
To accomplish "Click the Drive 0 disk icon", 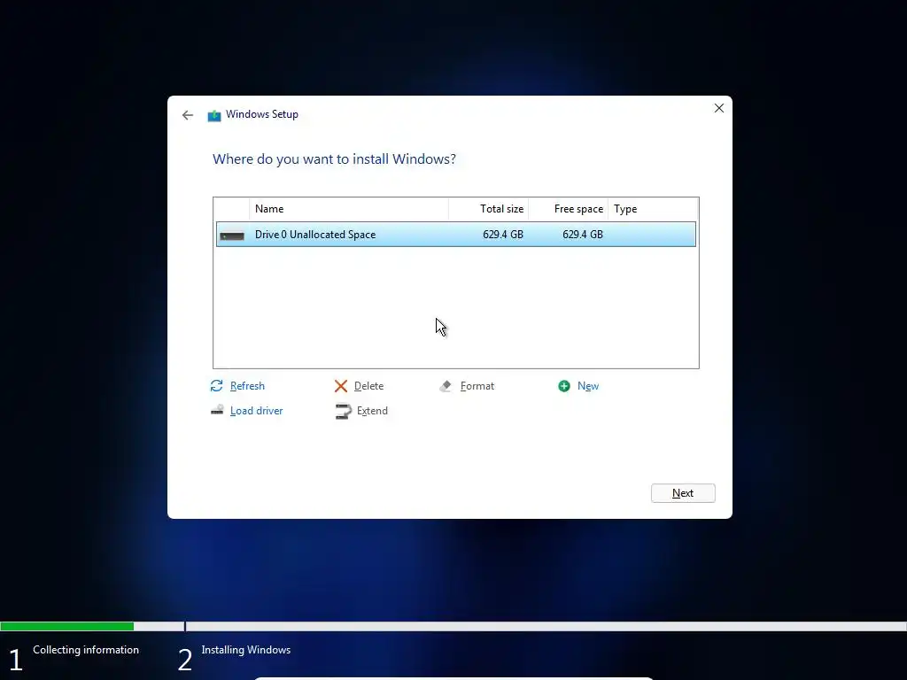I will click(x=232, y=236).
